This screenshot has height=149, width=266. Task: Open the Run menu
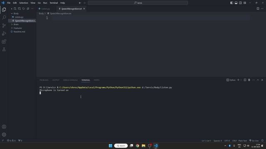[45, 3]
